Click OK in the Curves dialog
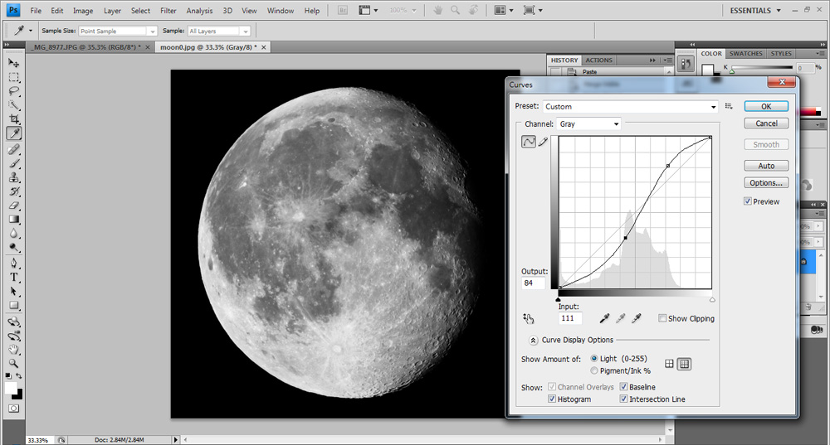 (x=765, y=106)
